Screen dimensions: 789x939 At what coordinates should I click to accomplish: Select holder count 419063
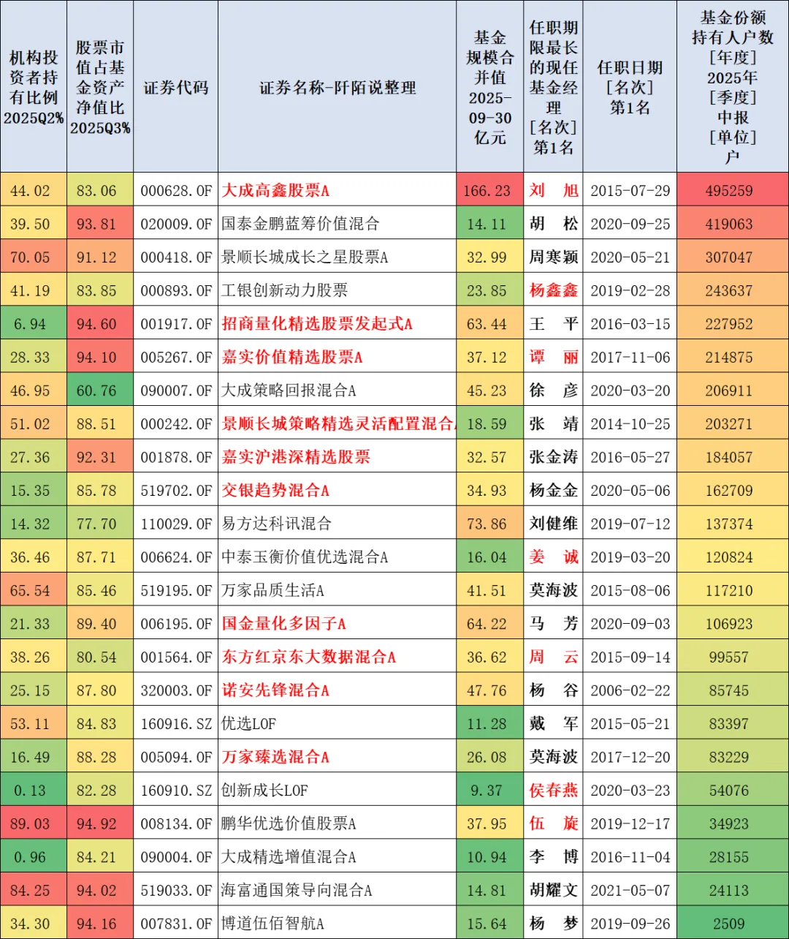pyautogui.click(x=729, y=224)
